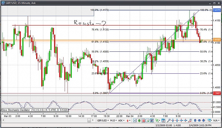Open the line drawing tool dropdown beside N/A
This screenshot has height=128, width=222.
[x=210, y=121]
